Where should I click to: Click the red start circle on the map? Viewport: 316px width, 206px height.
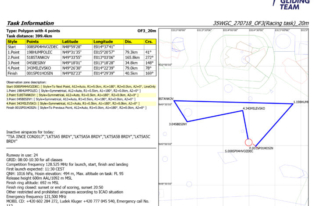248,142
